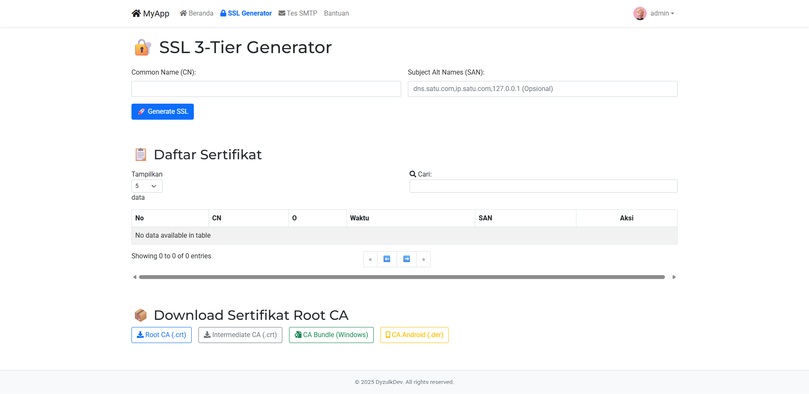Click the Aksi column header
The width and height of the screenshot is (809, 394).
click(627, 218)
